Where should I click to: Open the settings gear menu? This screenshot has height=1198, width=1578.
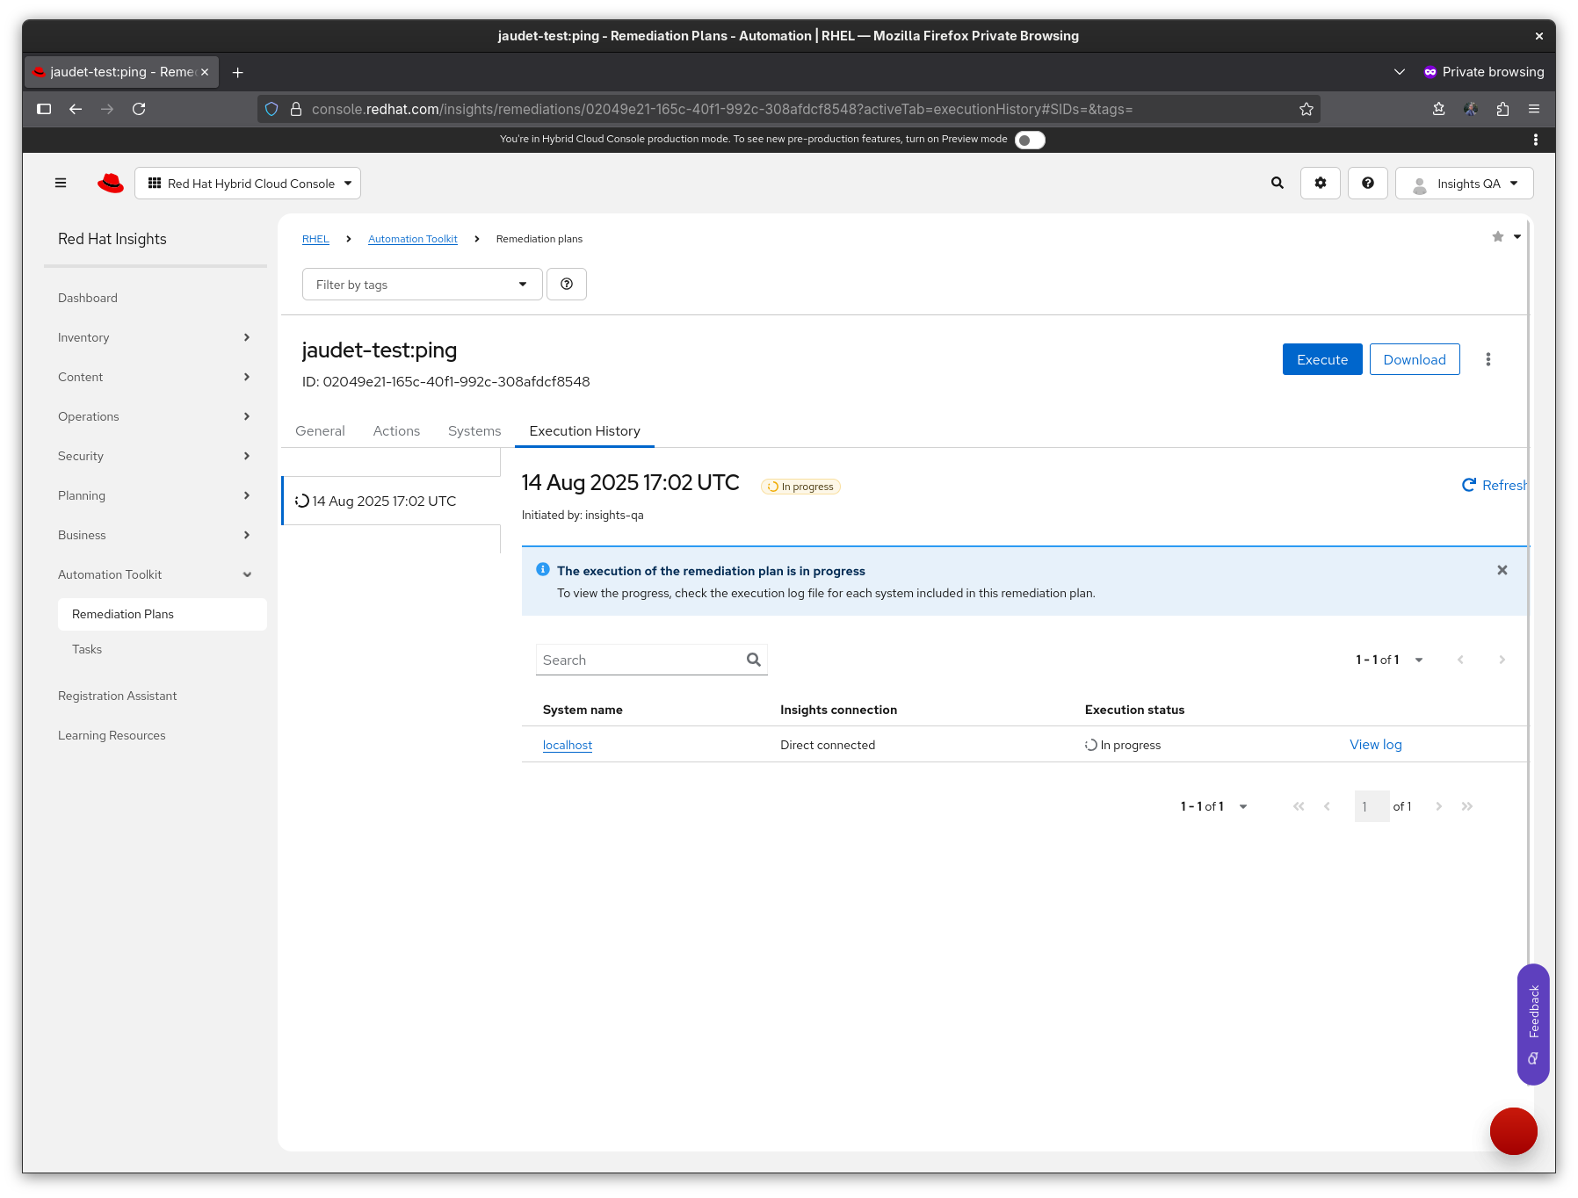(x=1320, y=183)
